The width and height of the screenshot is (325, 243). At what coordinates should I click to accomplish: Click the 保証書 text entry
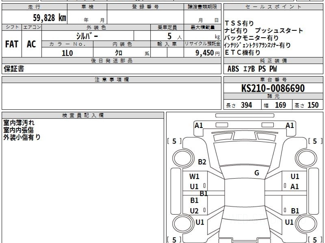tap(14, 69)
